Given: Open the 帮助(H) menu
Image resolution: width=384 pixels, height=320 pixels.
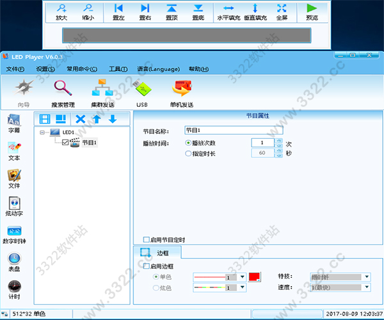Looking at the screenshot, I should (x=198, y=69).
